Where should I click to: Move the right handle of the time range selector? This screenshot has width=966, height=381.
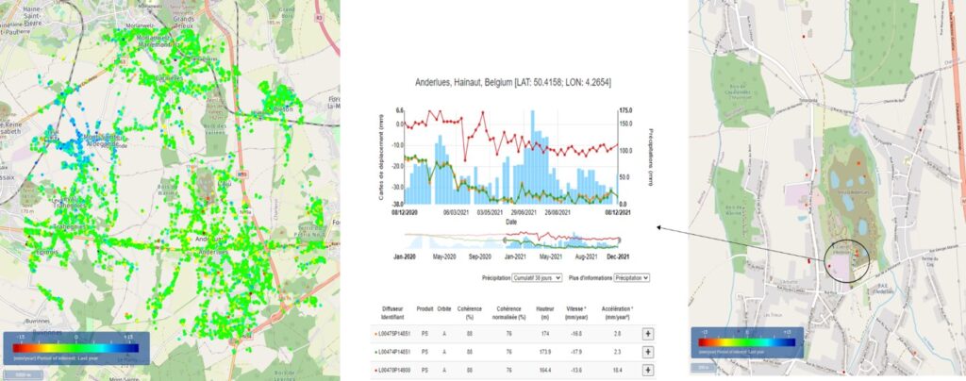click(x=619, y=240)
